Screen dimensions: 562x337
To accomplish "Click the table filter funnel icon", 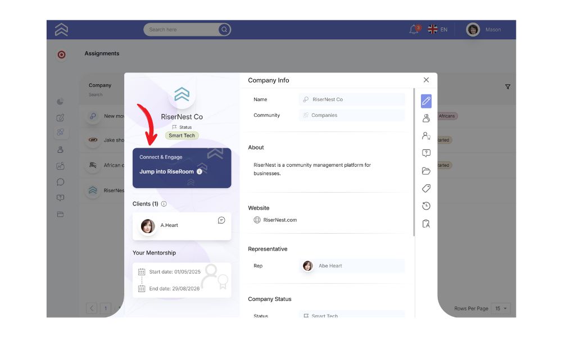I will (x=508, y=86).
